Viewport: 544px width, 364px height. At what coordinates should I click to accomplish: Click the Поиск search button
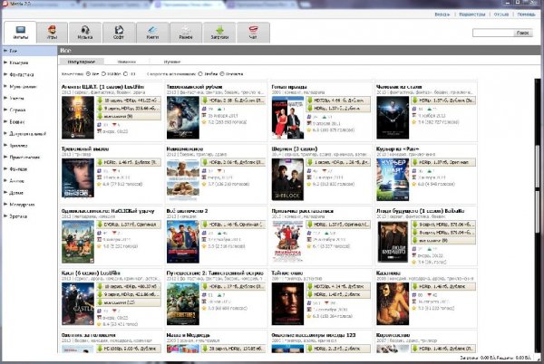(522, 33)
